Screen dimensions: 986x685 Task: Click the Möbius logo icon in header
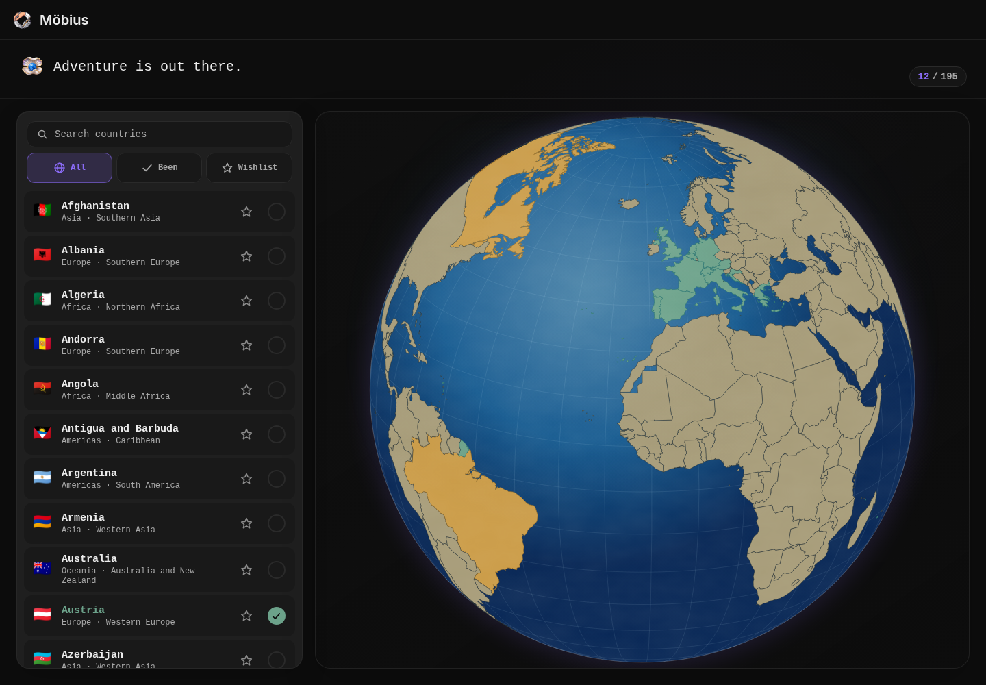pos(23,20)
